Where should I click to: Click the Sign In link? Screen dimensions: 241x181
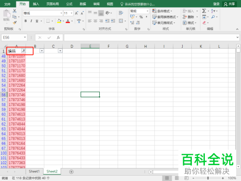216,4
